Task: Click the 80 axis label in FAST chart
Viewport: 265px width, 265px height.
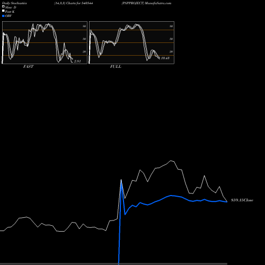Action: (x=84, y=26)
